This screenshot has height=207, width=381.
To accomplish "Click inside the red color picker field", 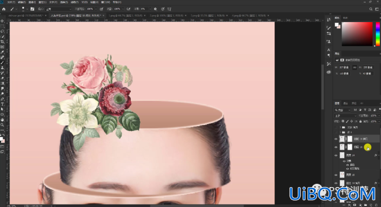I will coord(357,34).
